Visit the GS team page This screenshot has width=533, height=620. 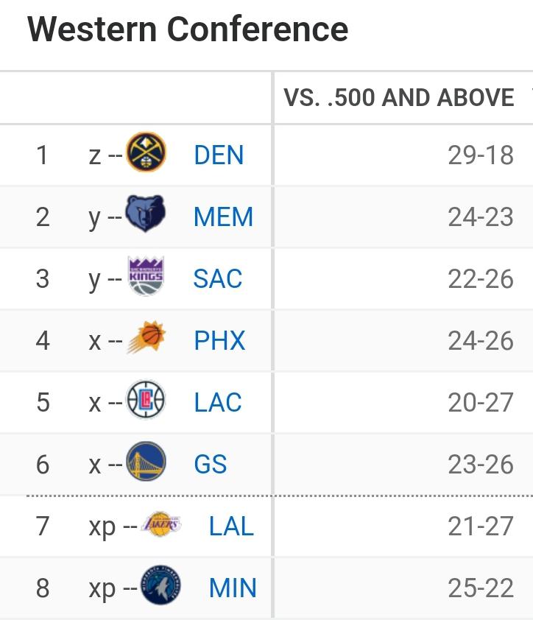[211, 465]
